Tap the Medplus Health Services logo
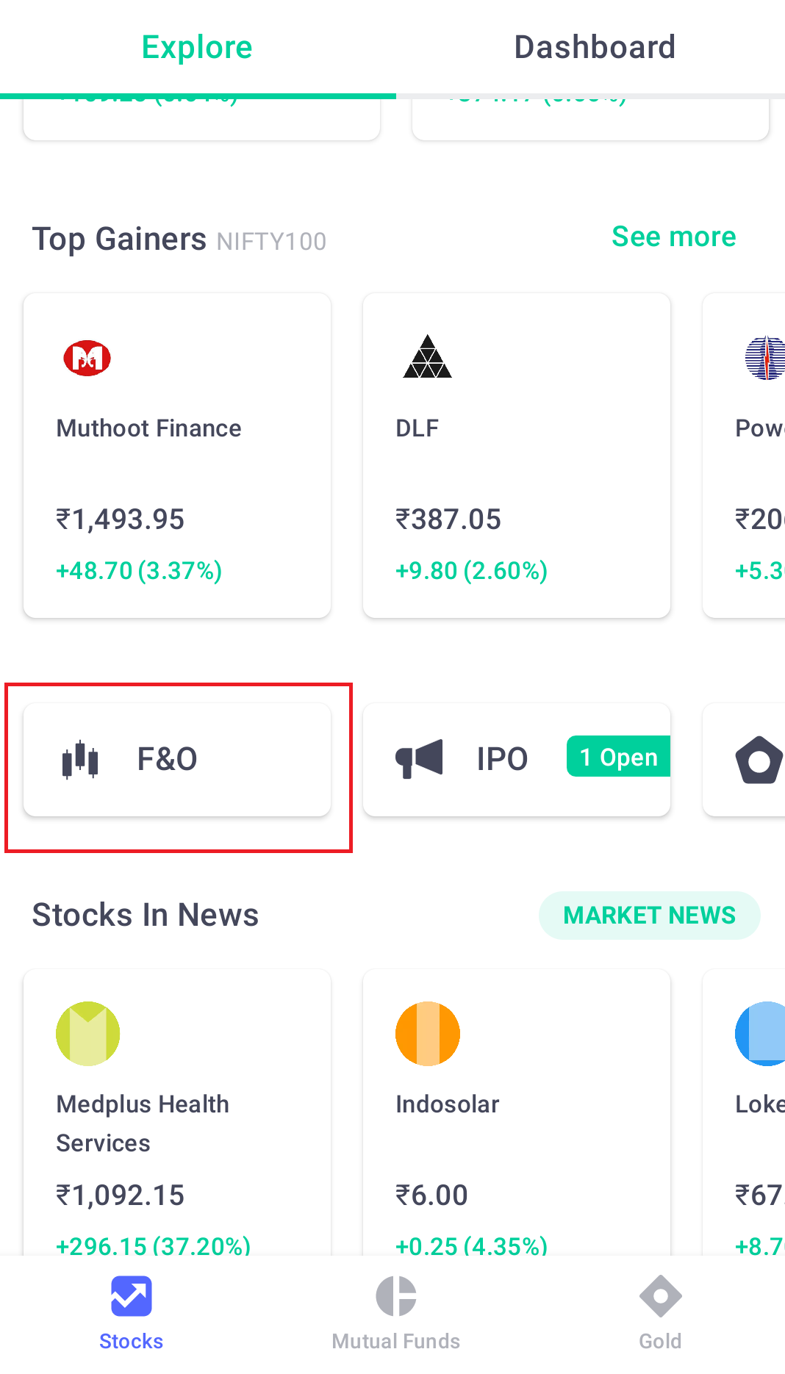 [88, 1034]
